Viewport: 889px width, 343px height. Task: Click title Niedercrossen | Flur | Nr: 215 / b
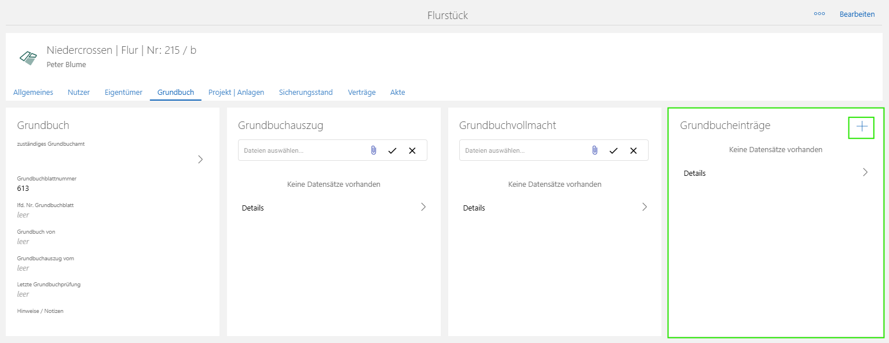click(x=121, y=50)
